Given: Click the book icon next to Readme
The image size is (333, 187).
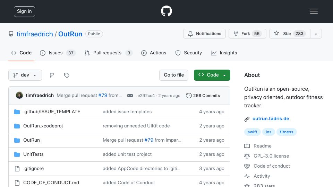Looking at the screenshot, I should (247, 146).
